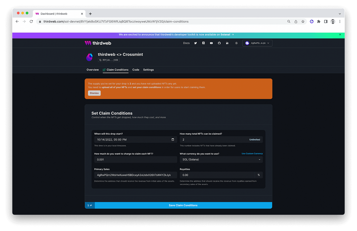
Task: Open the Solana announcement banner link
Action: (176, 35)
